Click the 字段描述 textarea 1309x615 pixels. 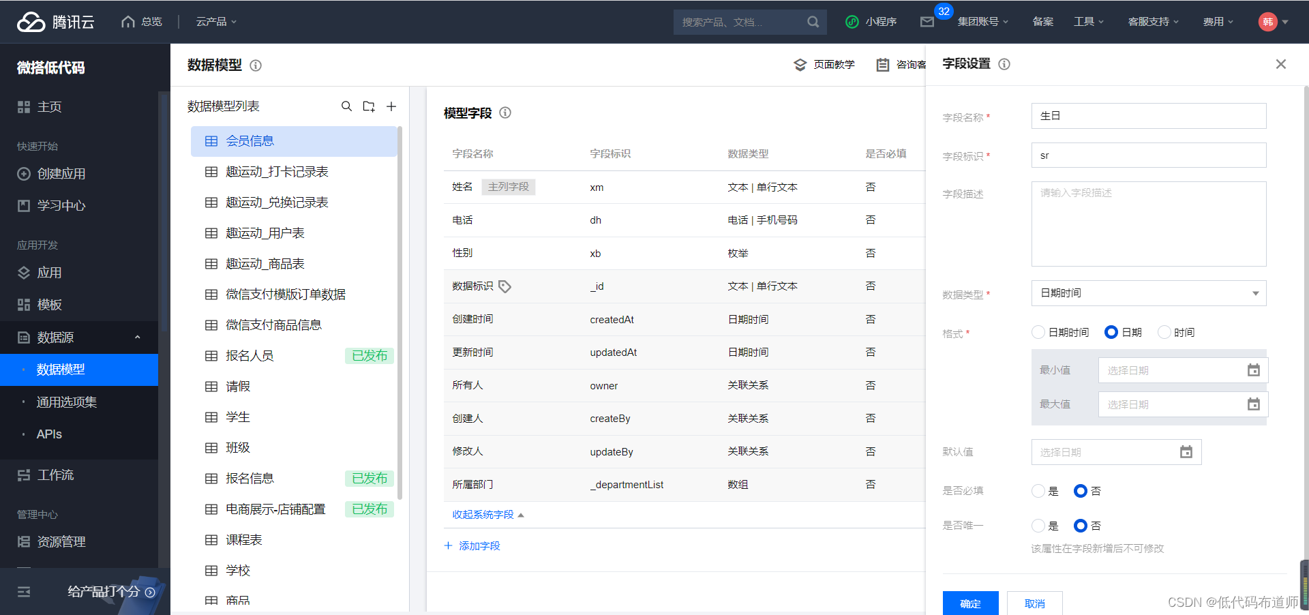pos(1149,224)
